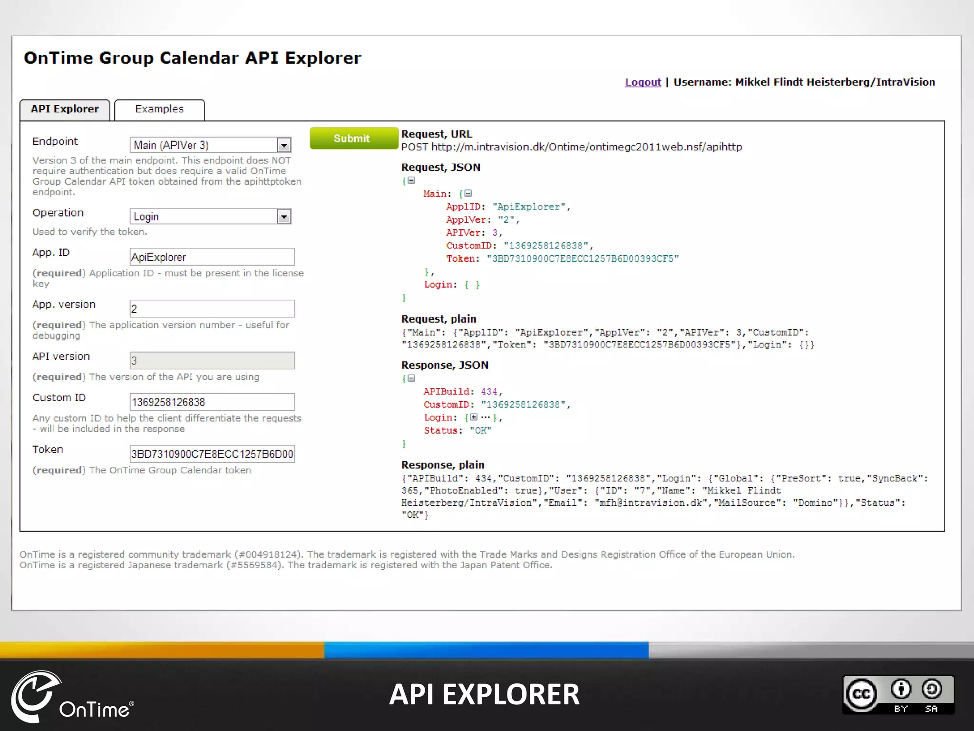974x731 pixels.
Task: Click the Response, plain text block
Action: (664, 496)
